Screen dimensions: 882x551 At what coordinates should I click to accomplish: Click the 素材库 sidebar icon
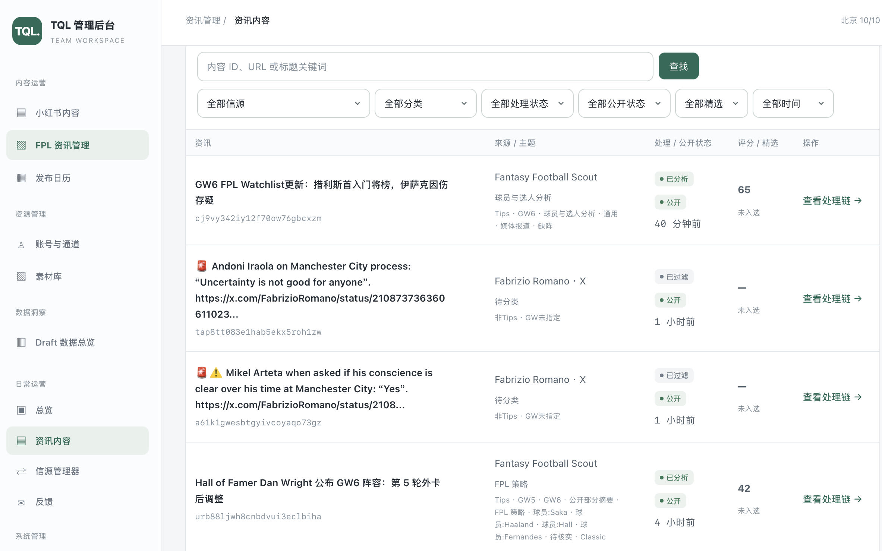(x=21, y=276)
